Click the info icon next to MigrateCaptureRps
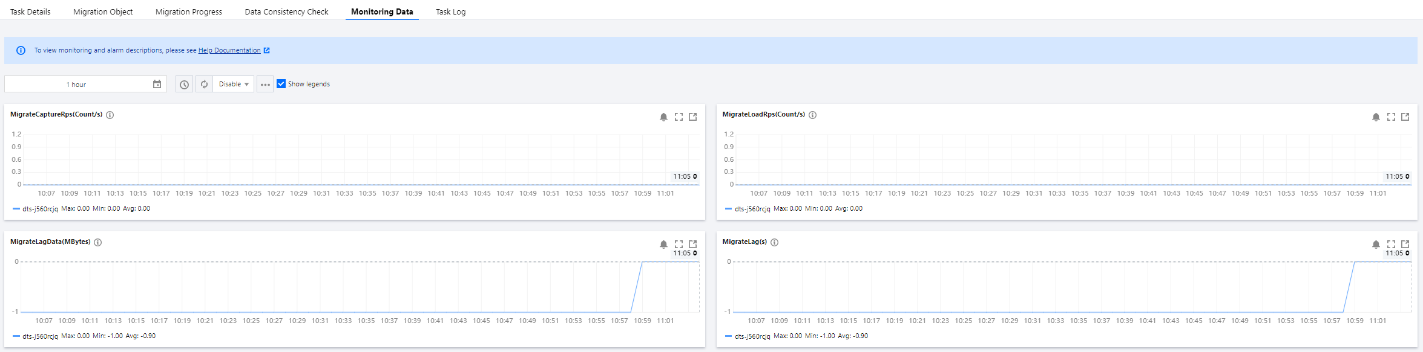This screenshot has height=352, width=1423. (x=110, y=115)
